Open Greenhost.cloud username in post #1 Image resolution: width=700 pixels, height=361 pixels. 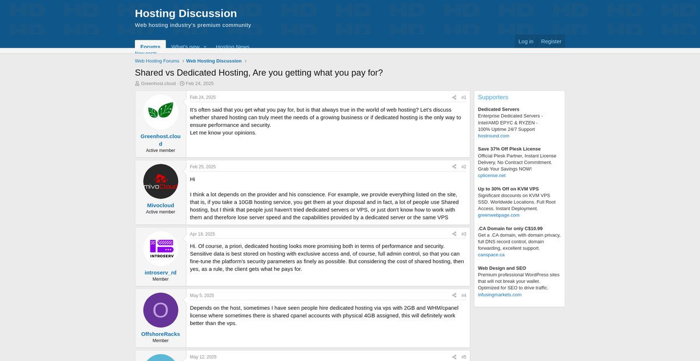pos(160,140)
